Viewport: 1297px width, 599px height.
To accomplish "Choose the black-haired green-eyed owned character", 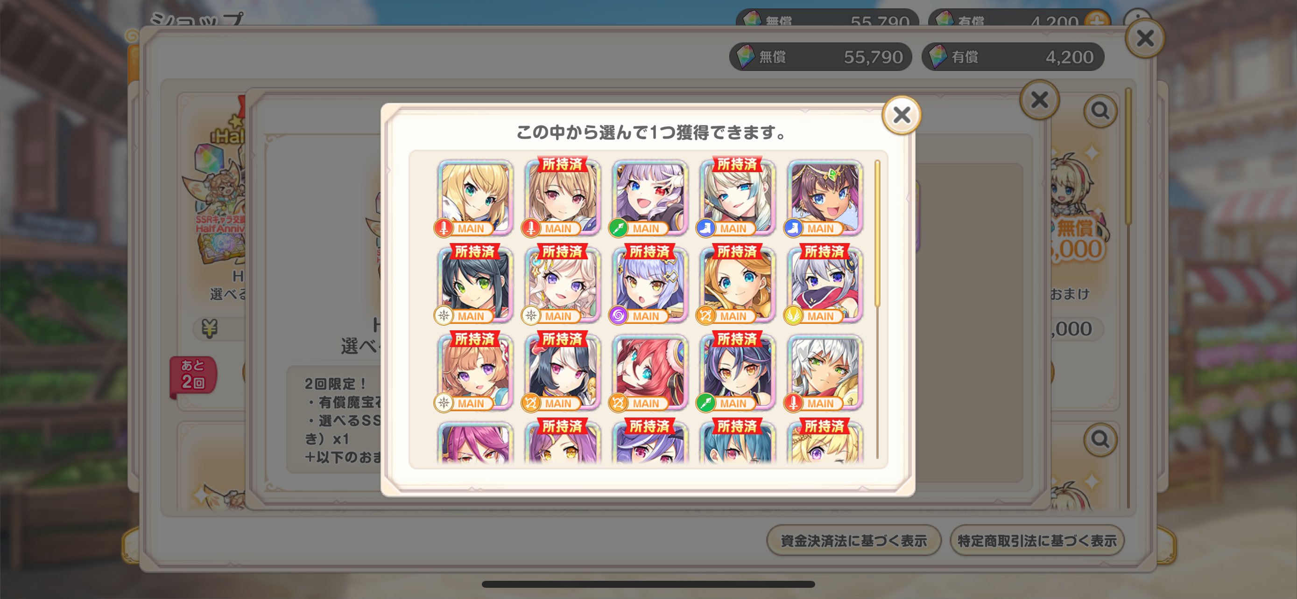I will [475, 285].
